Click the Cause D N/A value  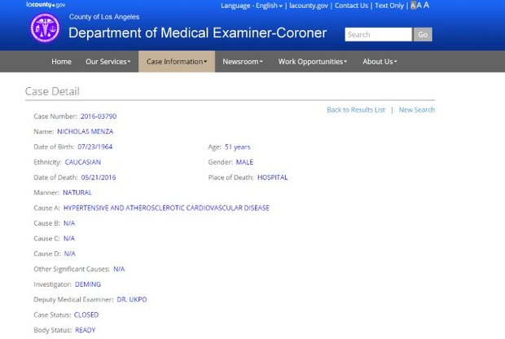pos(69,254)
